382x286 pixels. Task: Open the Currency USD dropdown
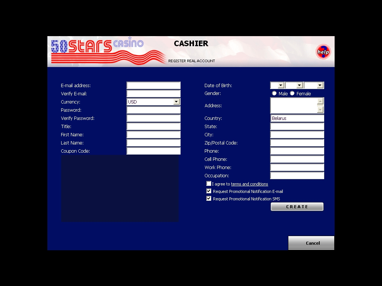[x=176, y=102]
